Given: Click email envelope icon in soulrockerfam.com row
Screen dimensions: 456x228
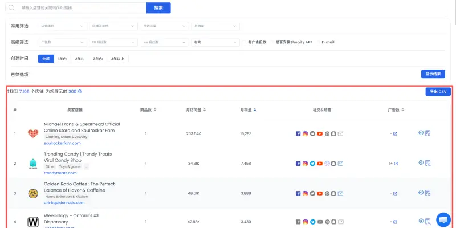Looking at the screenshot, I should (340, 134).
